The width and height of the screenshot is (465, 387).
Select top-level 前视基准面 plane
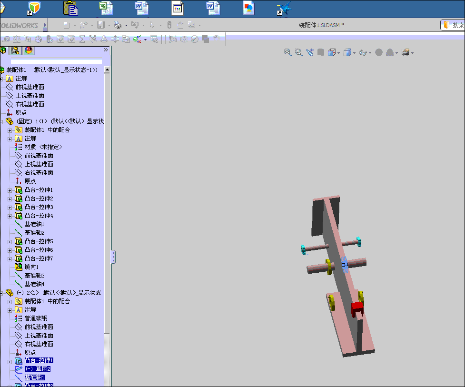30,87
